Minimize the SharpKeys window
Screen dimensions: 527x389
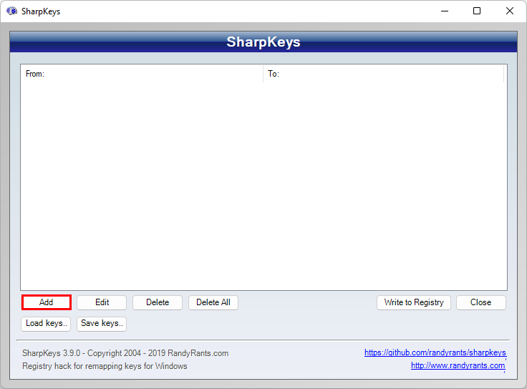pos(445,11)
